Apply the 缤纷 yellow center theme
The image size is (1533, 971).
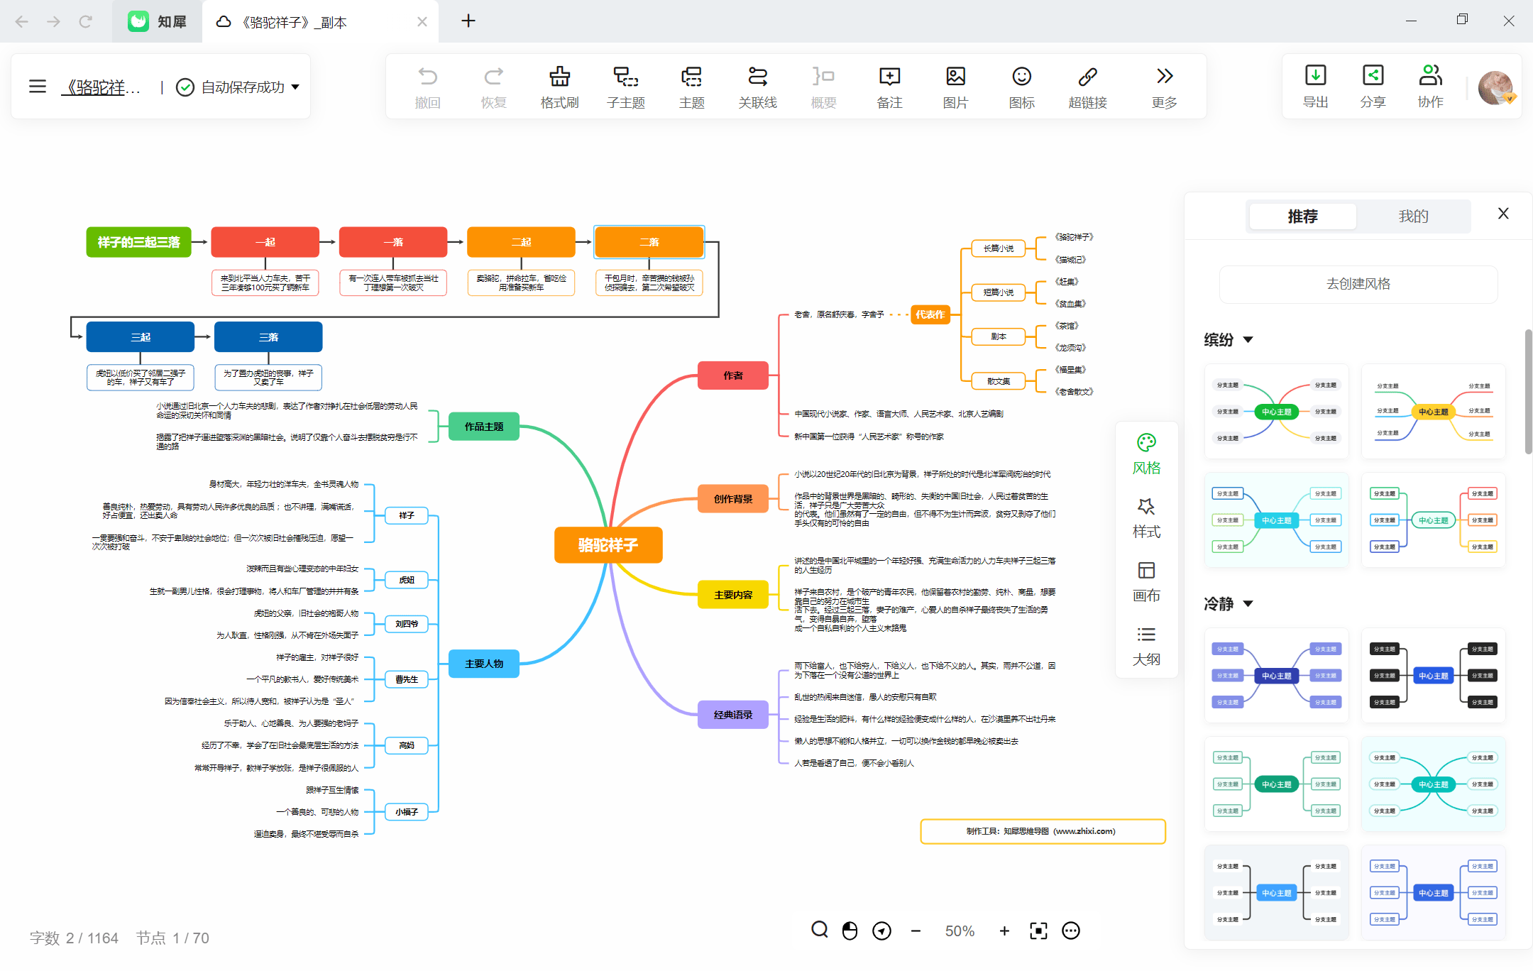[x=1433, y=411]
